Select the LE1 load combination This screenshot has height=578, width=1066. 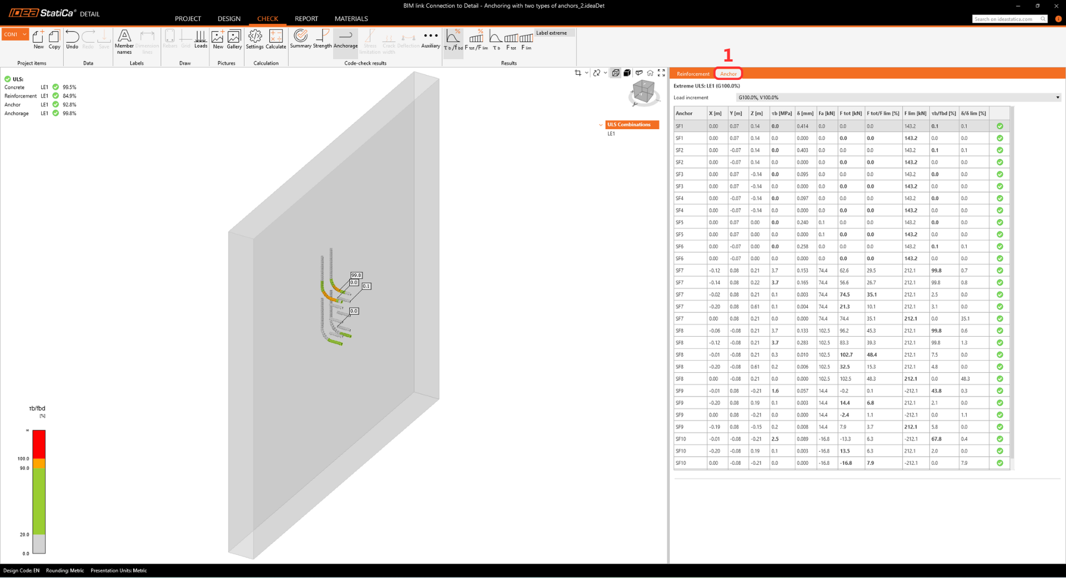(x=611, y=134)
